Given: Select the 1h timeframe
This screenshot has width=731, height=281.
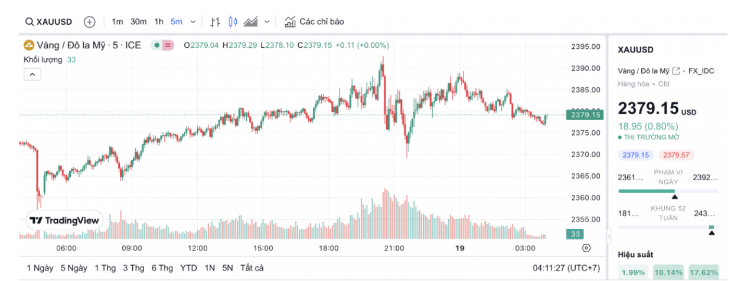Looking at the screenshot, I should 159,22.
